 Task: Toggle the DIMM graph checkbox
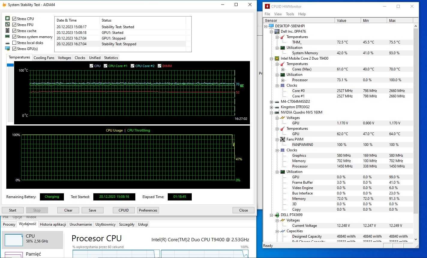pyautogui.click(x=159, y=66)
